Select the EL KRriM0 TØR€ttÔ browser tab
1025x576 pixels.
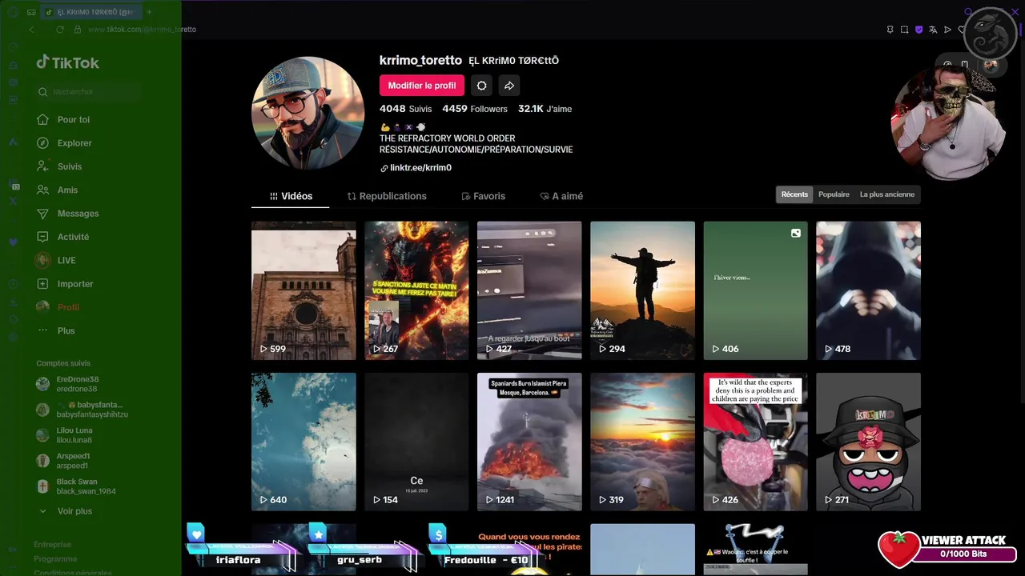coord(90,12)
